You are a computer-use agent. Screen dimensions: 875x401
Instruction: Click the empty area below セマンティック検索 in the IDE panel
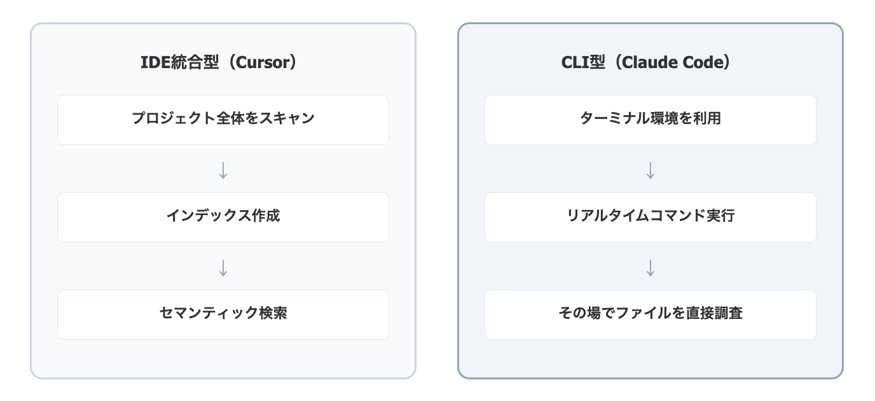click(223, 358)
